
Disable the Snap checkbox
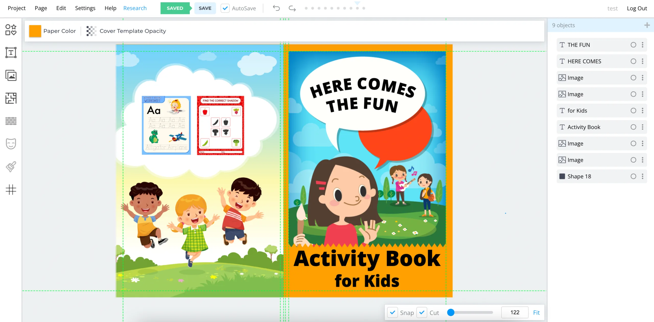coord(392,312)
